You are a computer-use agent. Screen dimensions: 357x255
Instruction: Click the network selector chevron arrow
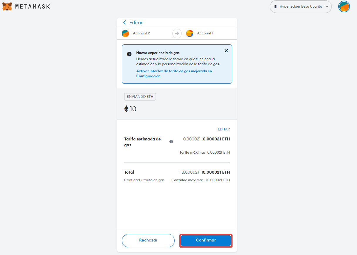(326, 6)
